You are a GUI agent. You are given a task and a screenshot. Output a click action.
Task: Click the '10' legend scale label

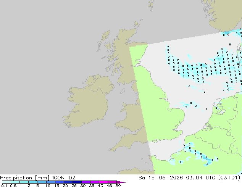48,185
